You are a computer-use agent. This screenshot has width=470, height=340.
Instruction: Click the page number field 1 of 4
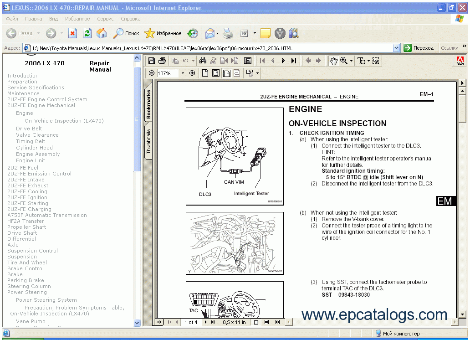pyautogui.click(x=191, y=322)
